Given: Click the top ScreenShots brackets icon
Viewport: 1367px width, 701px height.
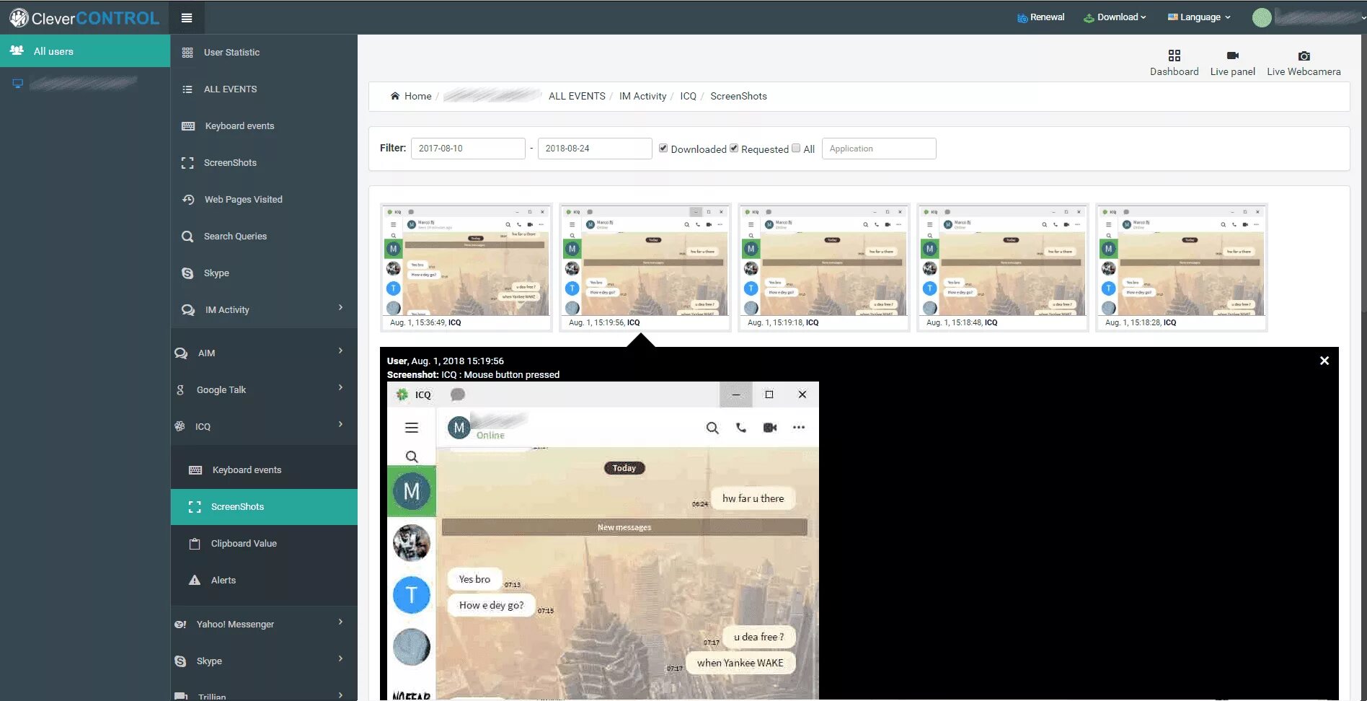Looking at the screenshot, I should click(x=187, y=163).
